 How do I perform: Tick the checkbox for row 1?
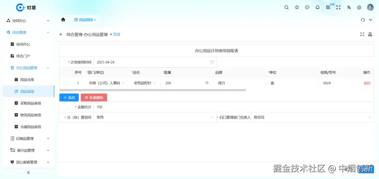pos(66,83)
